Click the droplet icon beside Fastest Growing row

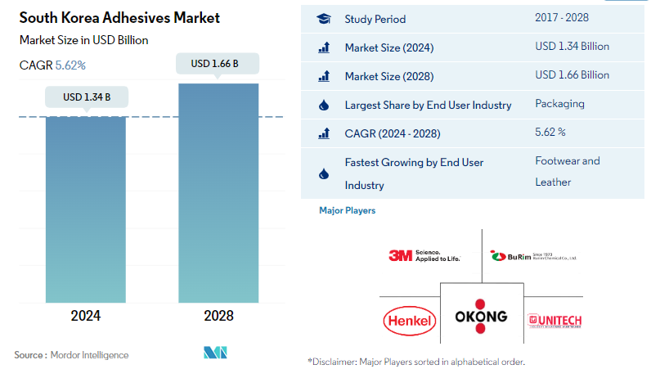pos(323,173)
